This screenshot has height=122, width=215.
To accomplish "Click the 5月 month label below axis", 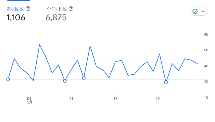I will click(30, 102).
